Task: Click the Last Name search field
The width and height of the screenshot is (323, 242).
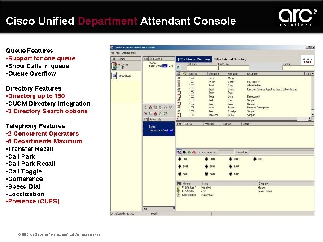Action: point(202,68)
